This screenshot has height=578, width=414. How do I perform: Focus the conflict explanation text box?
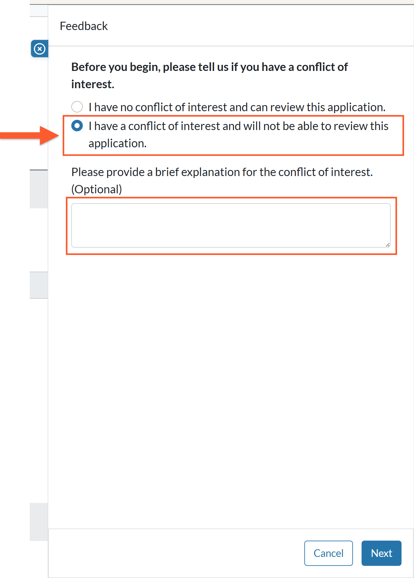coord(231,225)
